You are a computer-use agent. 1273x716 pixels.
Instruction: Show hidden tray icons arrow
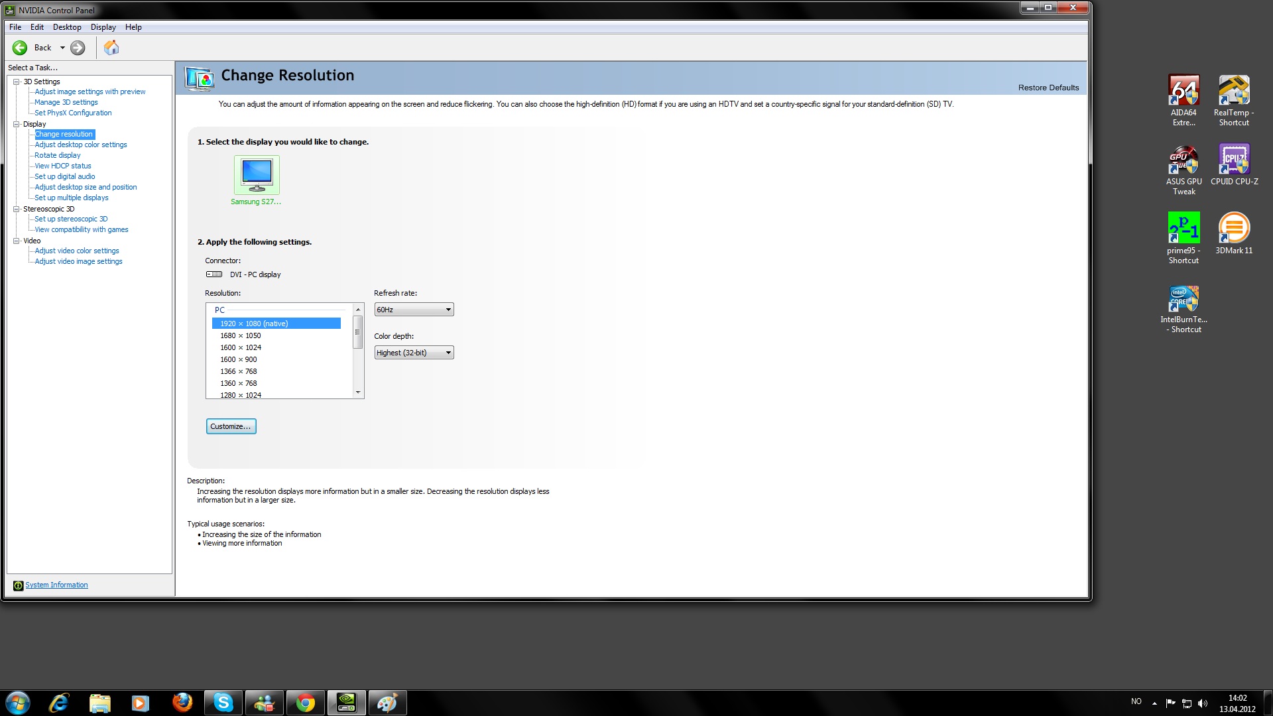coord(1154,703)
